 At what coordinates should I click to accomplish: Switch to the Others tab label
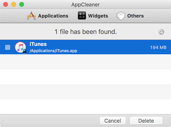(x=135, y=16)
